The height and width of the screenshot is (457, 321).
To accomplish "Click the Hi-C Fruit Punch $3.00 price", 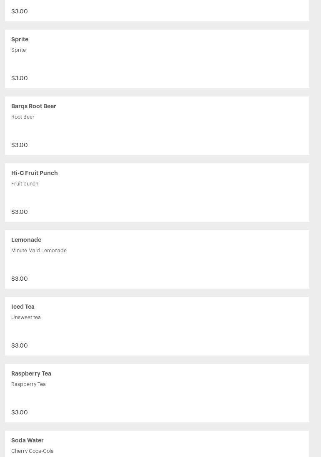I will click(20, 212).
